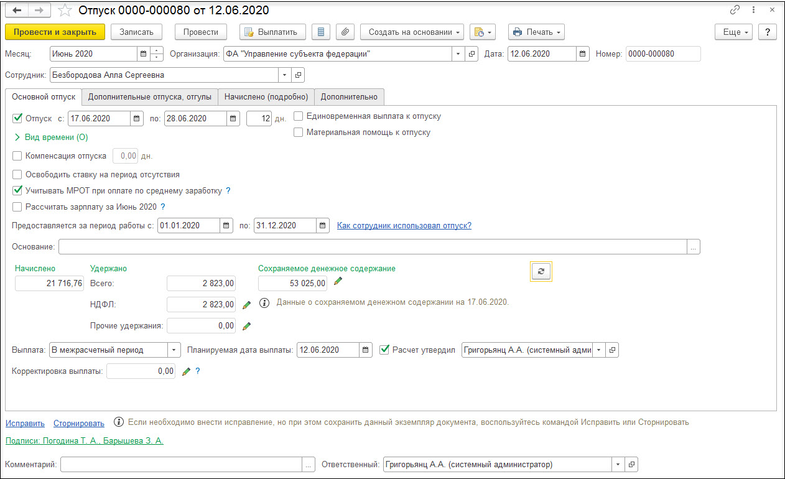Open the document list icon in toolbar

tap(320, 32)
